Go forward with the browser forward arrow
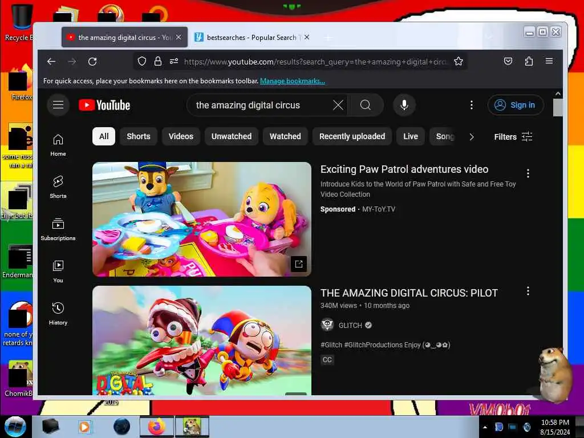 (72, 62)
